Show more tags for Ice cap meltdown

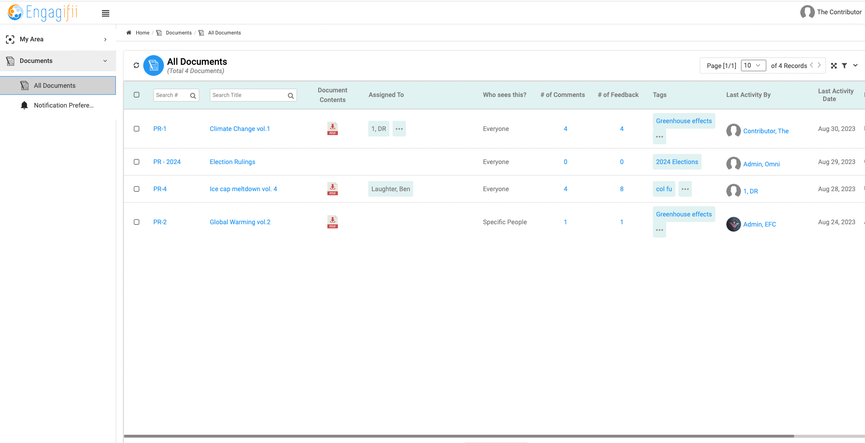[685, 189]
